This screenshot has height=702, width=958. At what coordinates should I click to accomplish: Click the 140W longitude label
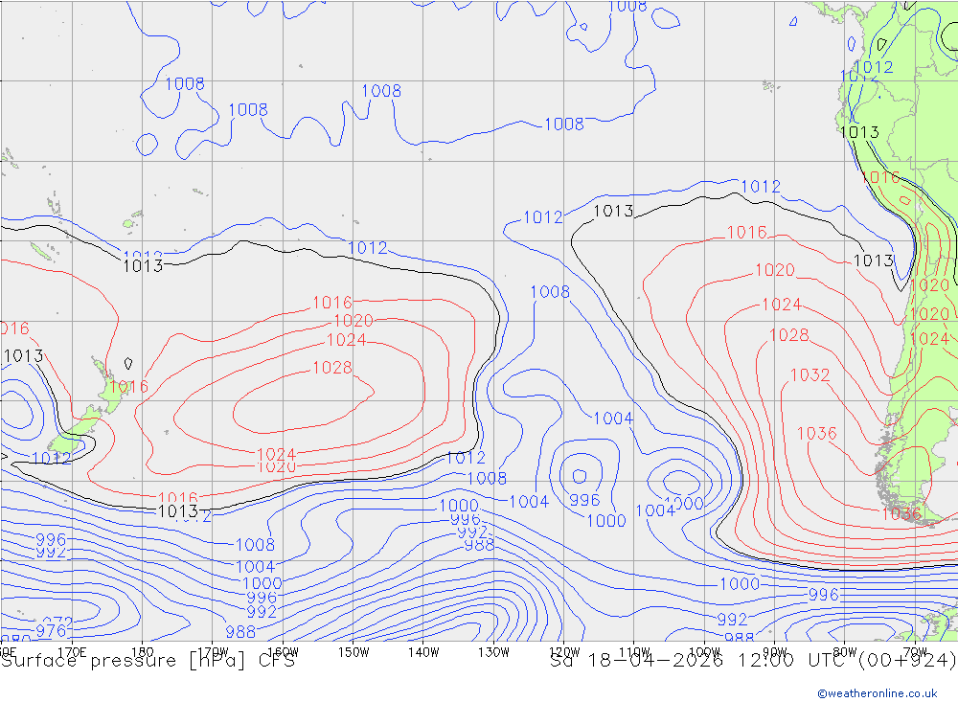(423, 652)
